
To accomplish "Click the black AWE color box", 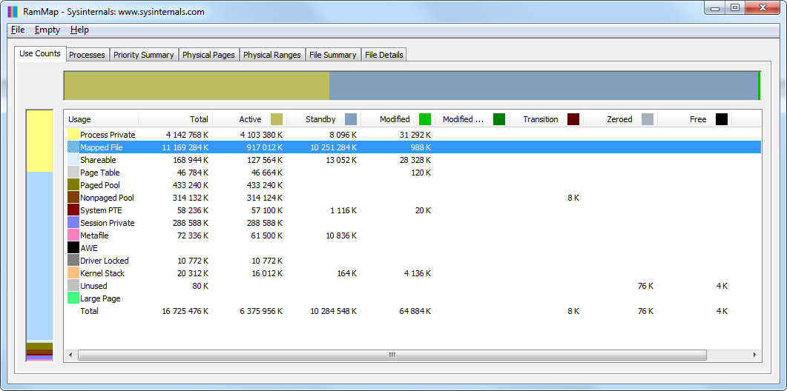I will 73,247.
